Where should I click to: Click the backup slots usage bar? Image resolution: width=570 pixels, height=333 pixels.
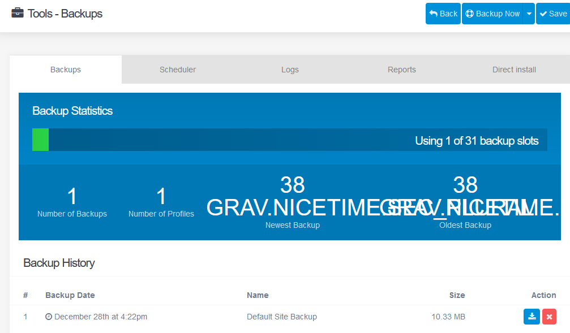point(290,140)
